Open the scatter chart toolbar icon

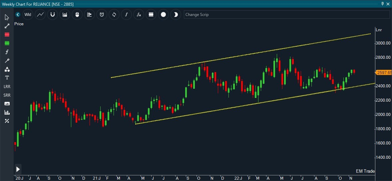pyautogui.click(x=90, y=15)
